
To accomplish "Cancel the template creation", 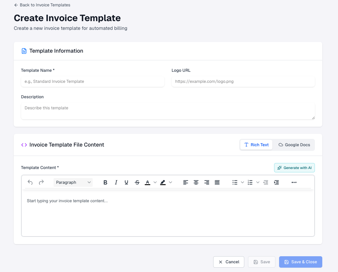I will [x=229, y=262].
